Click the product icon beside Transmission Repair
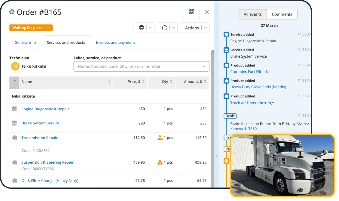 (14, 138)
